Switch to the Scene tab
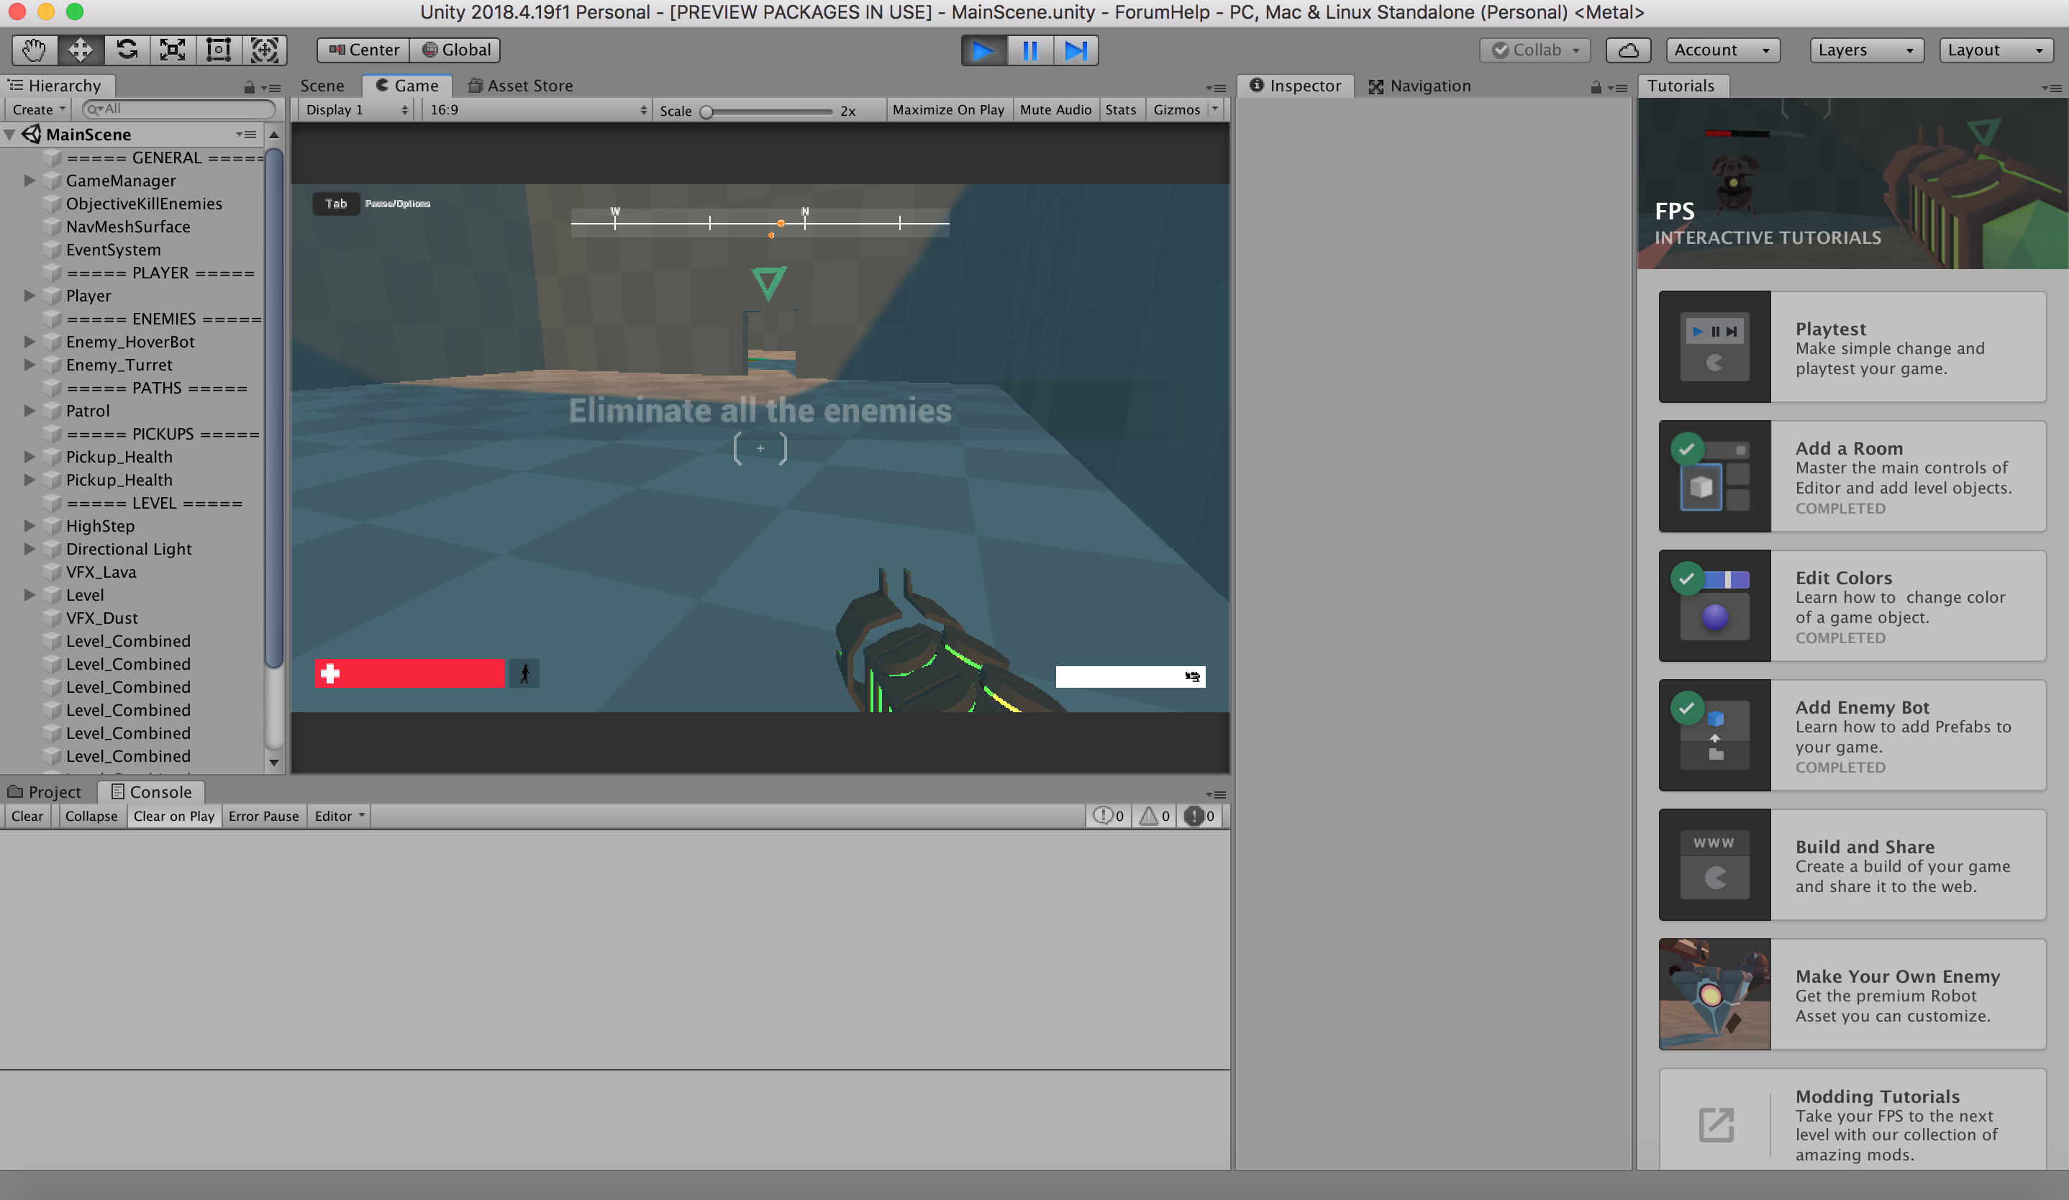Screen dimensions: 2069x1200 tap(322, 86)
